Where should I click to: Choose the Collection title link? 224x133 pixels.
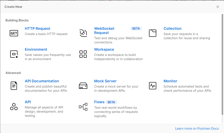173,28
